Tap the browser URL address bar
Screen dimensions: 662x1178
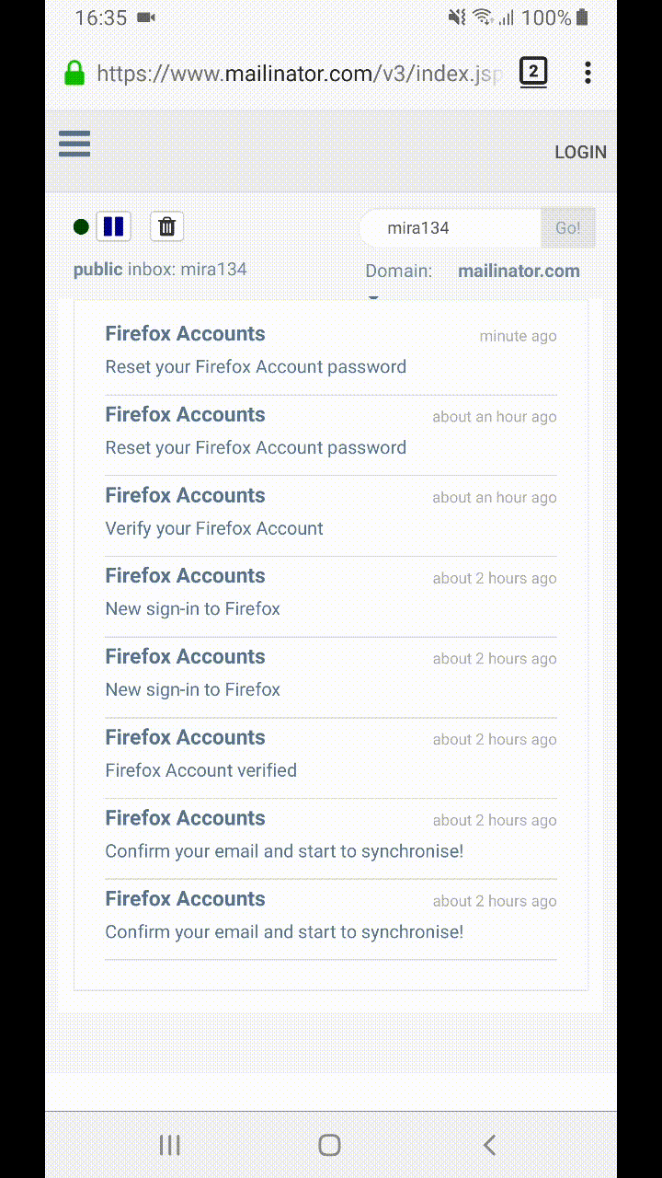point(299,73)
